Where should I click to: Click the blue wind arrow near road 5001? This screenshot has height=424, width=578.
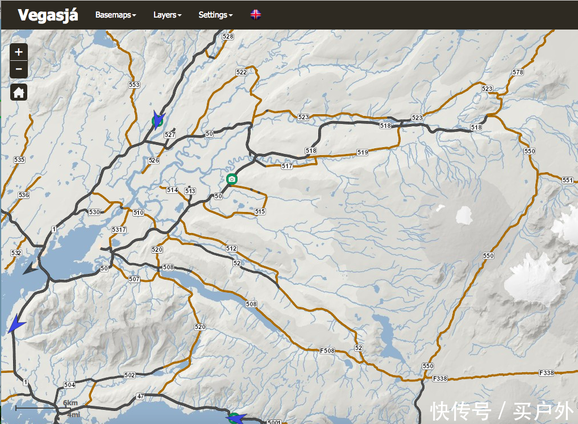(235, 419)
